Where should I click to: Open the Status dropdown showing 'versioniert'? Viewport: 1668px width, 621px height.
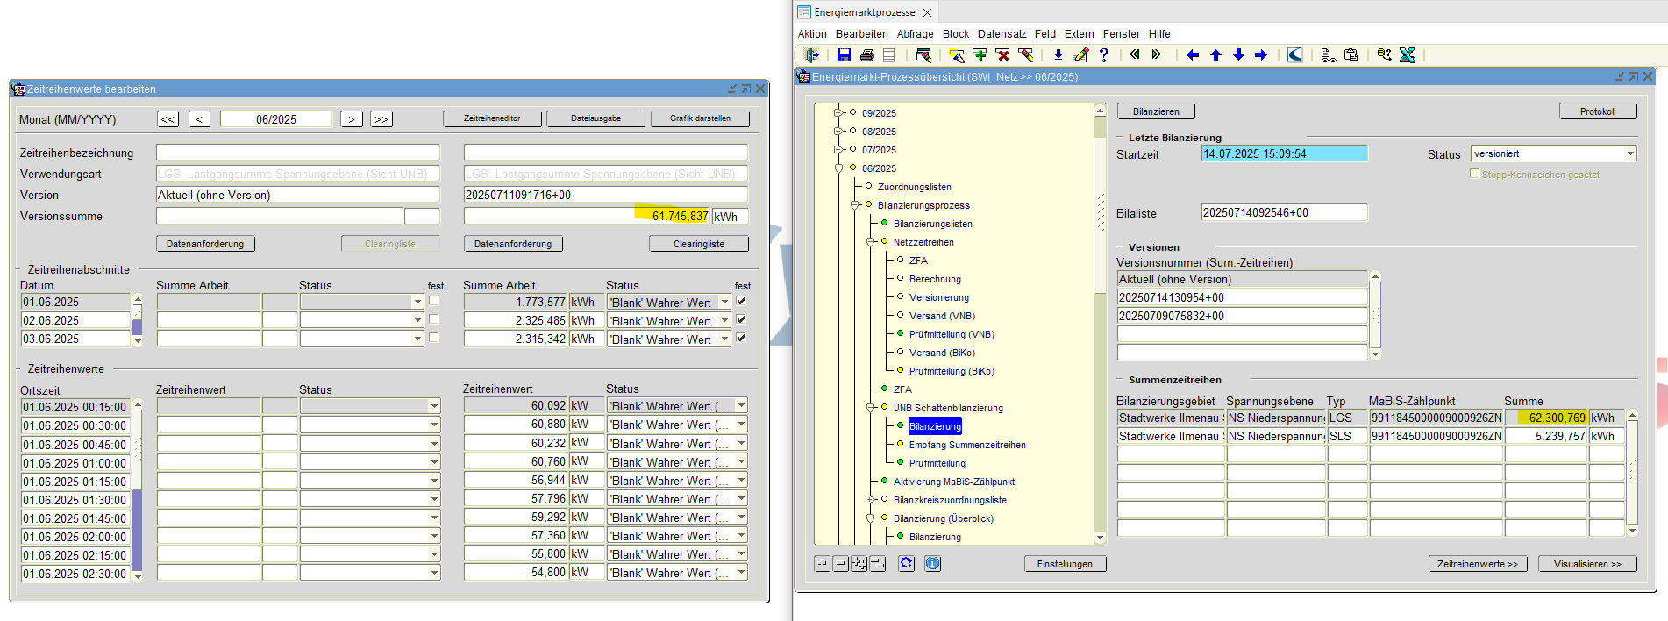[1630, 153]
